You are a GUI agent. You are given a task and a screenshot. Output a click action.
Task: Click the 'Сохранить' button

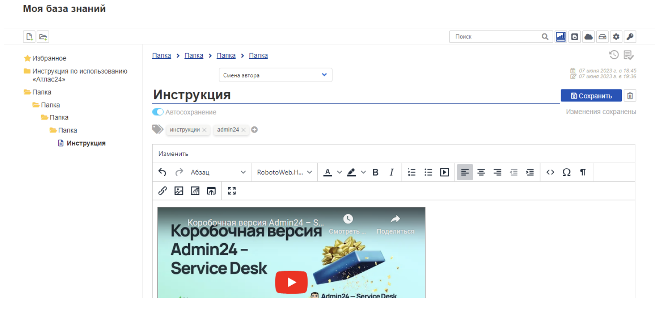(591, 95)
